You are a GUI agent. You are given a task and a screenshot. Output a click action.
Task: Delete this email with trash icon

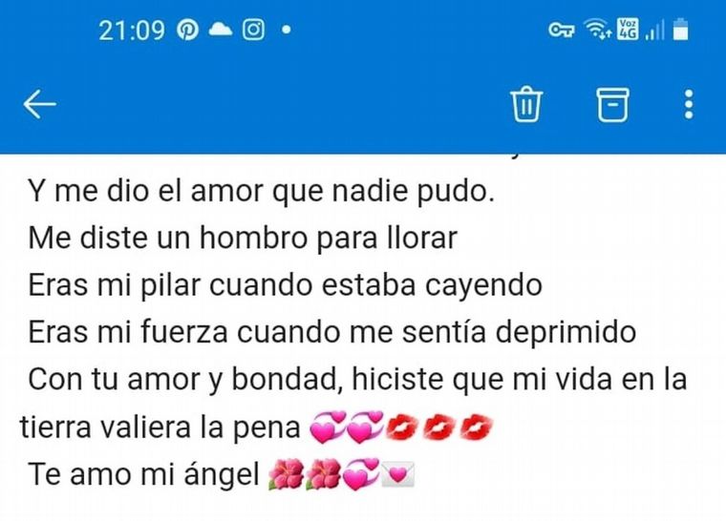point(526,104)
